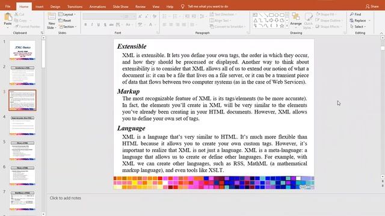Open the Shape Effects dropdown

pos(328,26)
